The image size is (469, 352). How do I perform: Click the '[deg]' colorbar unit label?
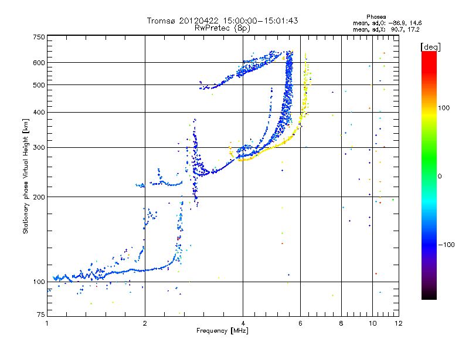(430, 47)
